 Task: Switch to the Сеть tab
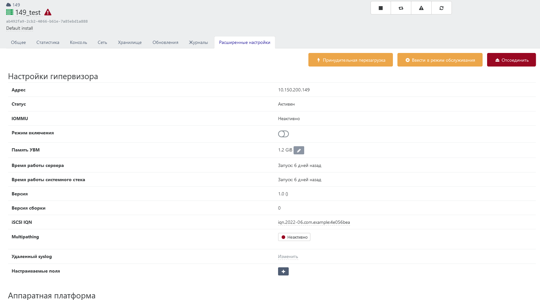coord(102,42)
